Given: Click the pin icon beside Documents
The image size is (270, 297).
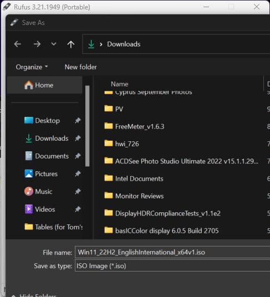Looking at the screenshot, I should (x=78, y=156).
